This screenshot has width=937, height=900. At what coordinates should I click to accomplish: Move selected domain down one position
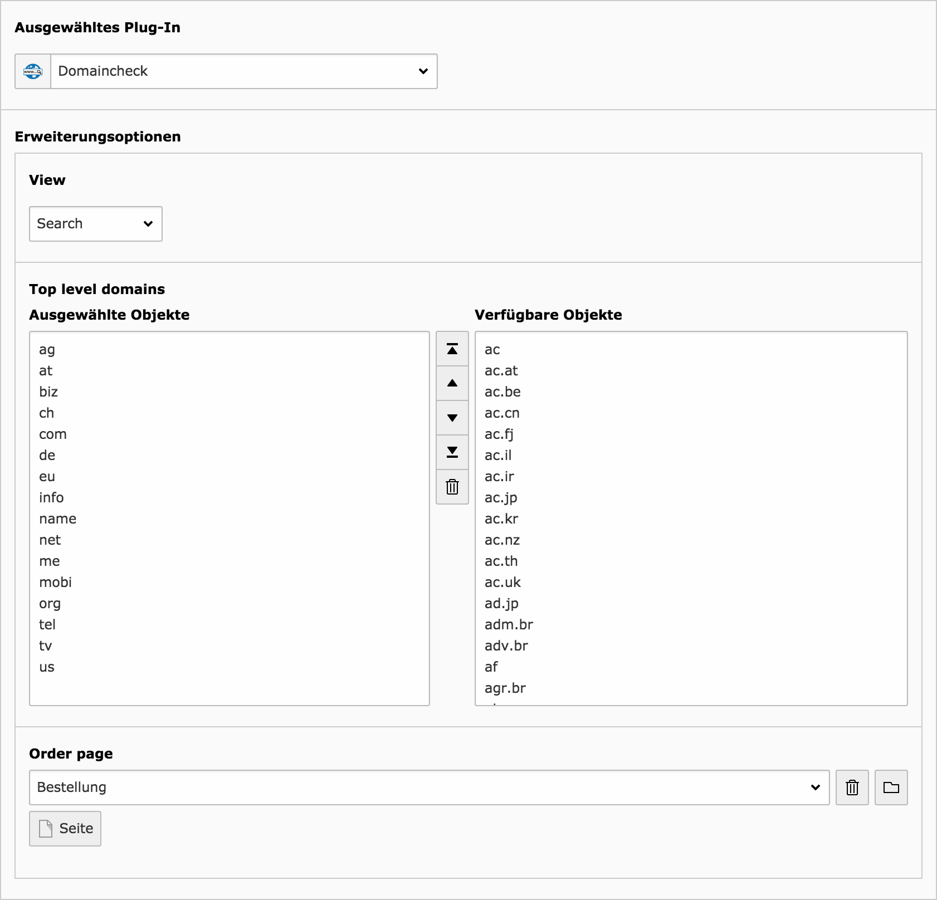[452, 418]
